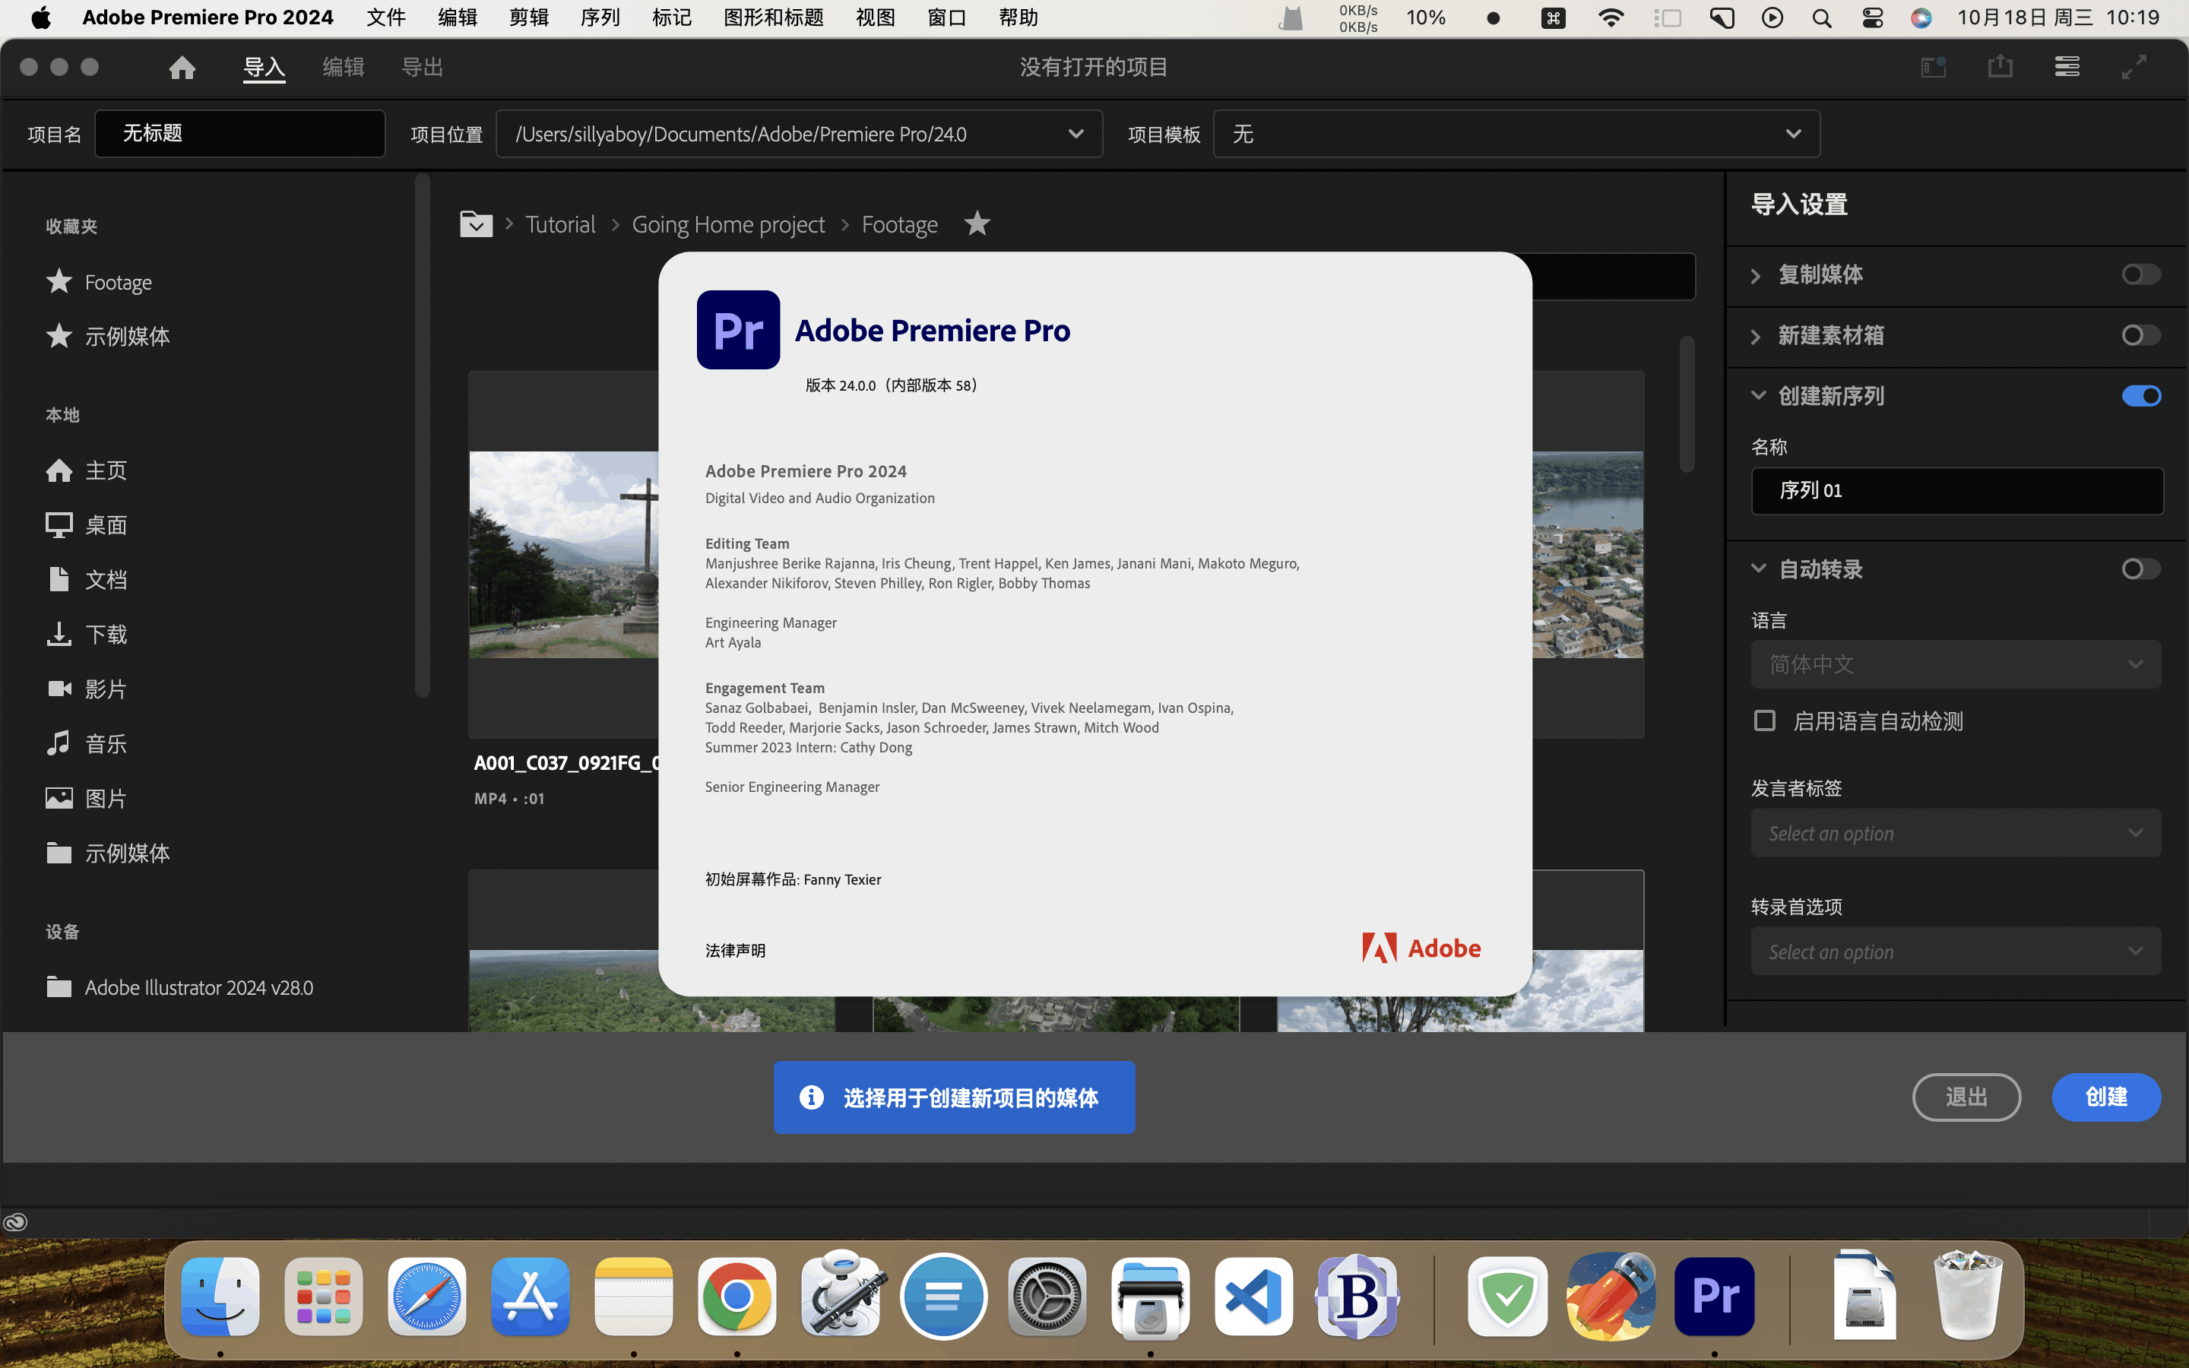Open System Settings from the Dock
Image resolution: width=2189 pixels, height=1368 pixels.
pyautogui.click(x=1047, y=1296)
